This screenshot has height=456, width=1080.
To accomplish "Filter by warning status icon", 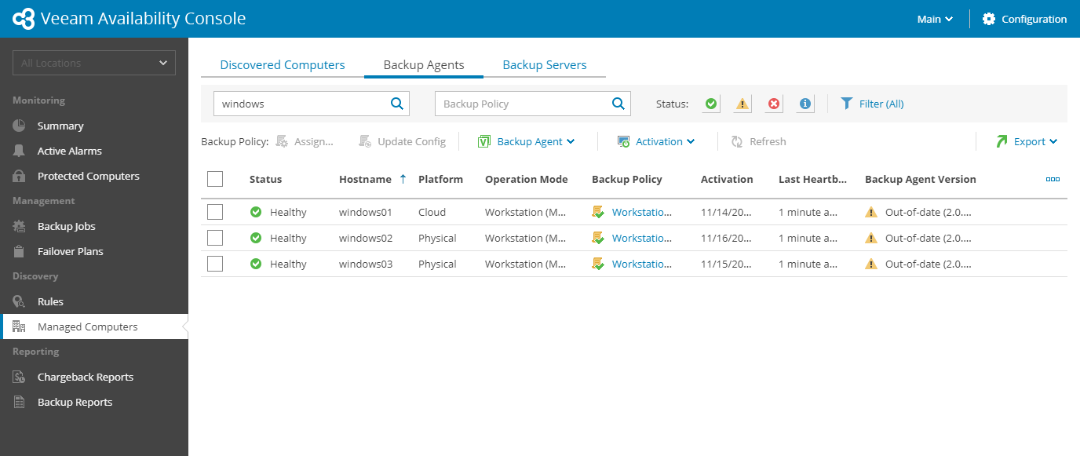I will [742, 104].
